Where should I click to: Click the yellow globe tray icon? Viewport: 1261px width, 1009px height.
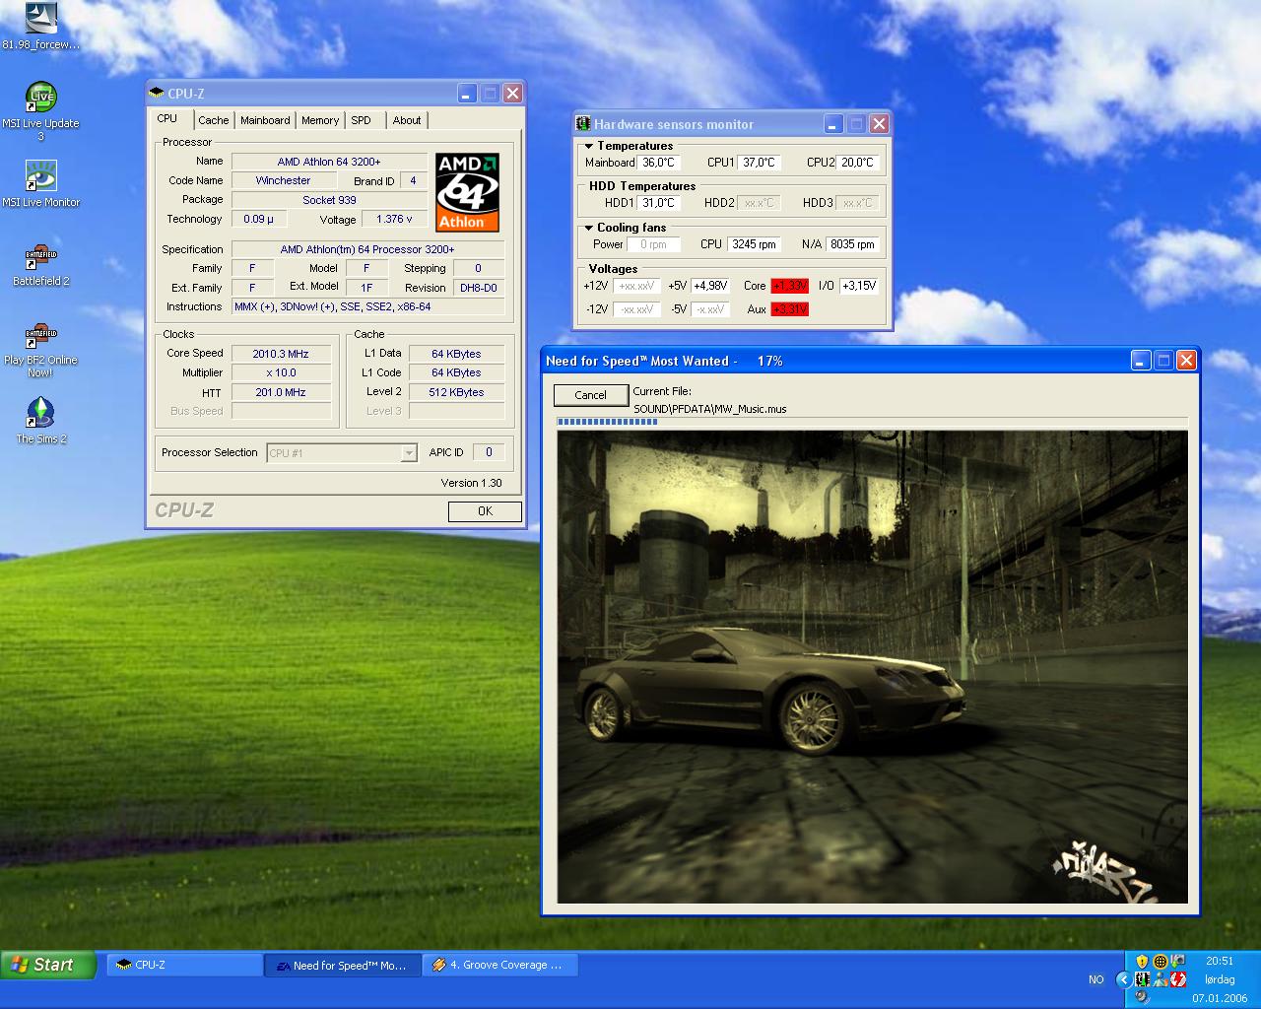pos(1161,961)
